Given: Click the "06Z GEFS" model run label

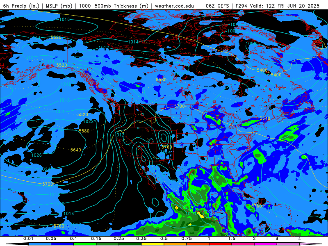Looking at the screenshot, I should coord(217,6).
